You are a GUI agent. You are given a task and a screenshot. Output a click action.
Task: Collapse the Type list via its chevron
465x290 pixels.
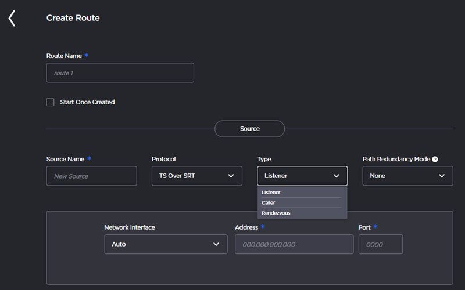[x=337, y=176]
